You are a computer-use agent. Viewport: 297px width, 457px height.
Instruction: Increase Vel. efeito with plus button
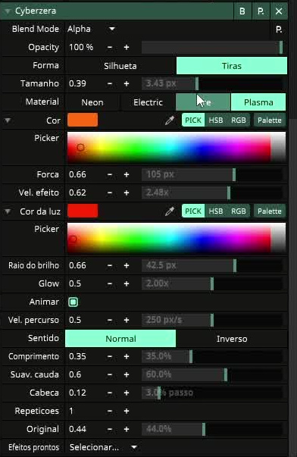point(127,193)
